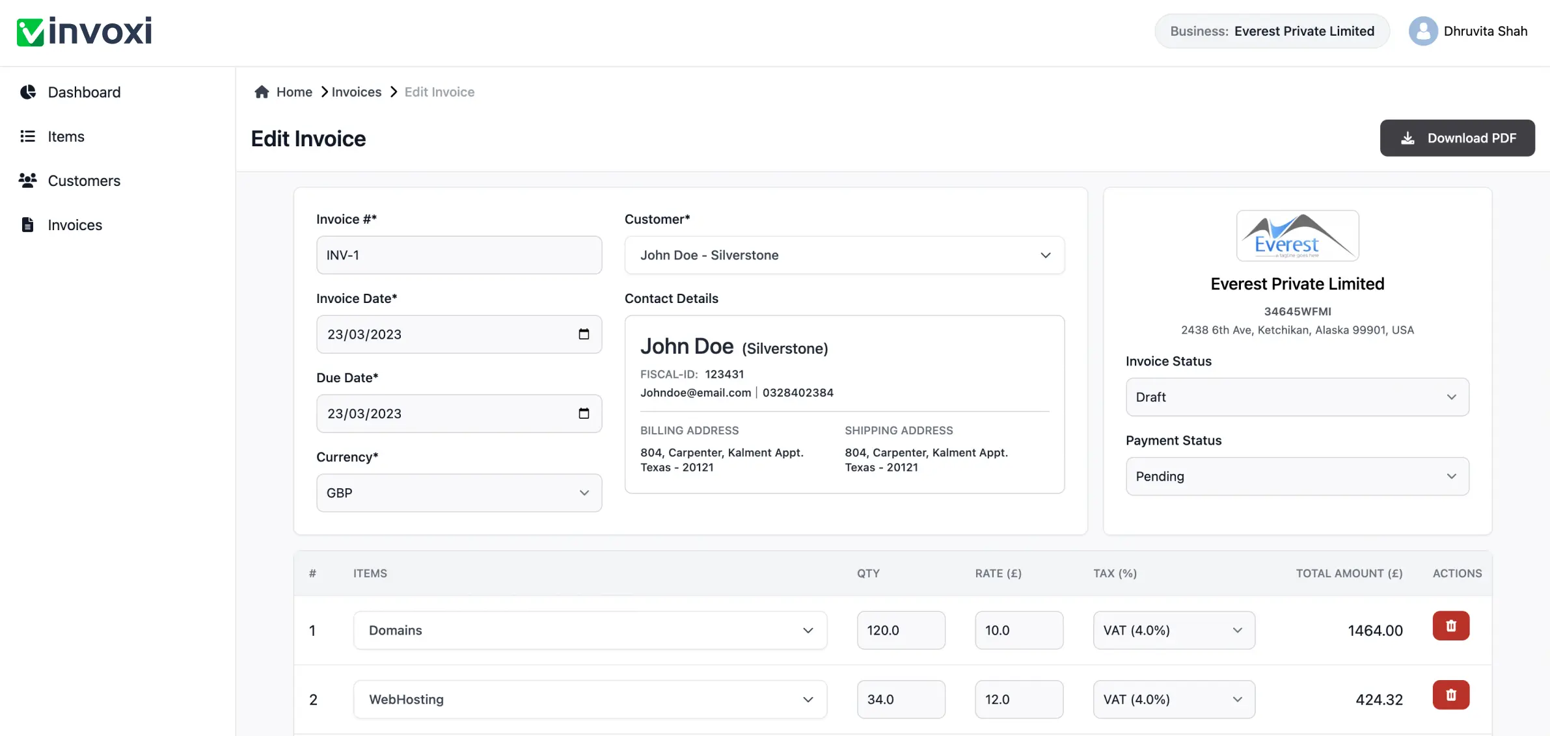Open the Business Everest Private Limited selector
This screenshot has width=1550, height=736.
[1272, 31]
